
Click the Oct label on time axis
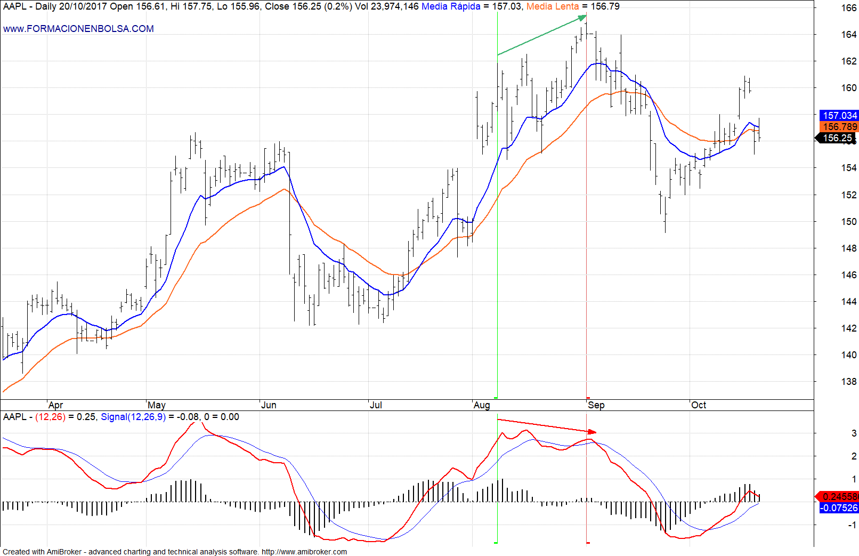698,405
